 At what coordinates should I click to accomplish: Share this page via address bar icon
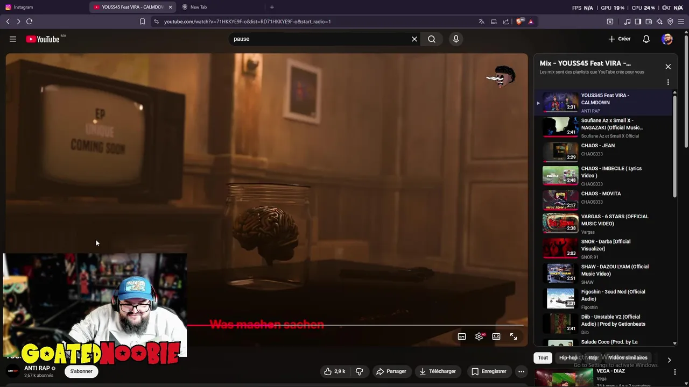click(x=506, y=21)
